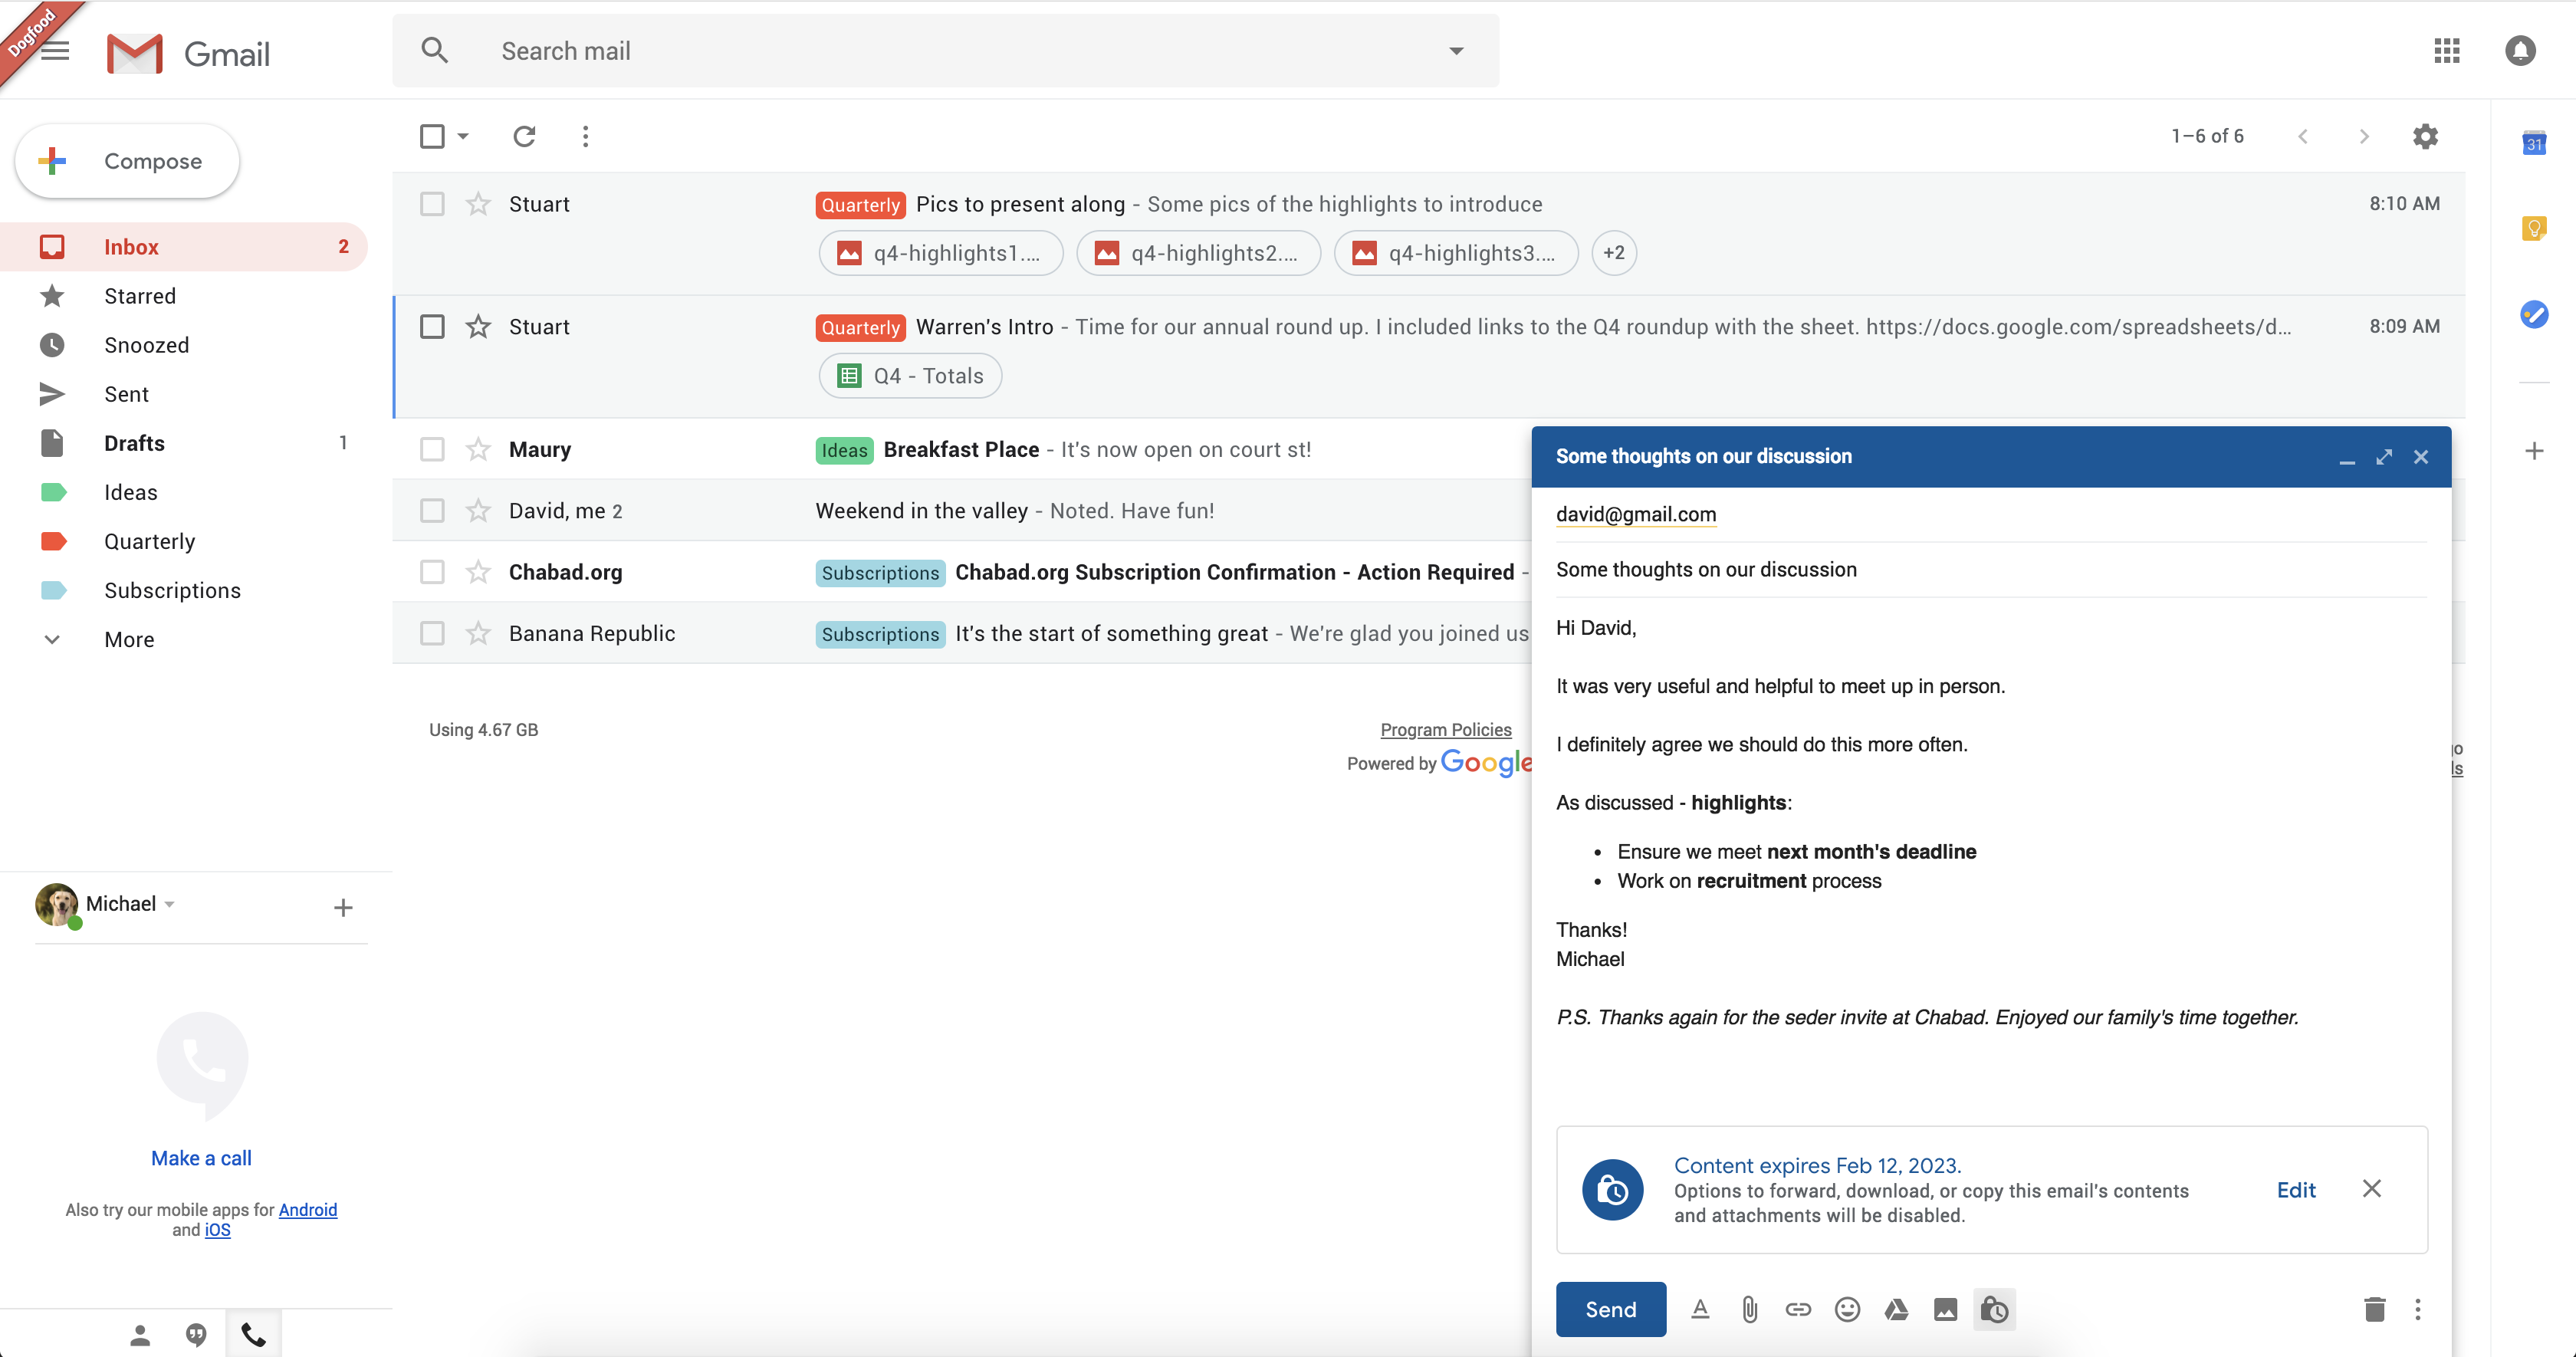The image size is (2576, 1357).
Task: Click Edit link in content expiry notice
Action: (x=2298, y=1188)
